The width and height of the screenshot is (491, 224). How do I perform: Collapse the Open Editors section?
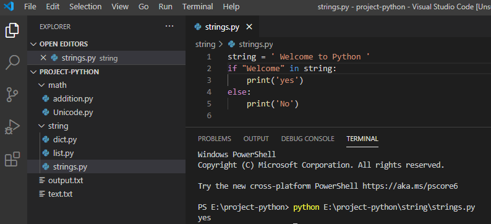33,44
